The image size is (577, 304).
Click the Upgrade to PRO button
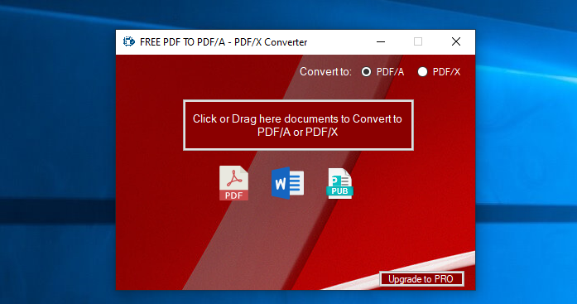click(x=421, y=279)
